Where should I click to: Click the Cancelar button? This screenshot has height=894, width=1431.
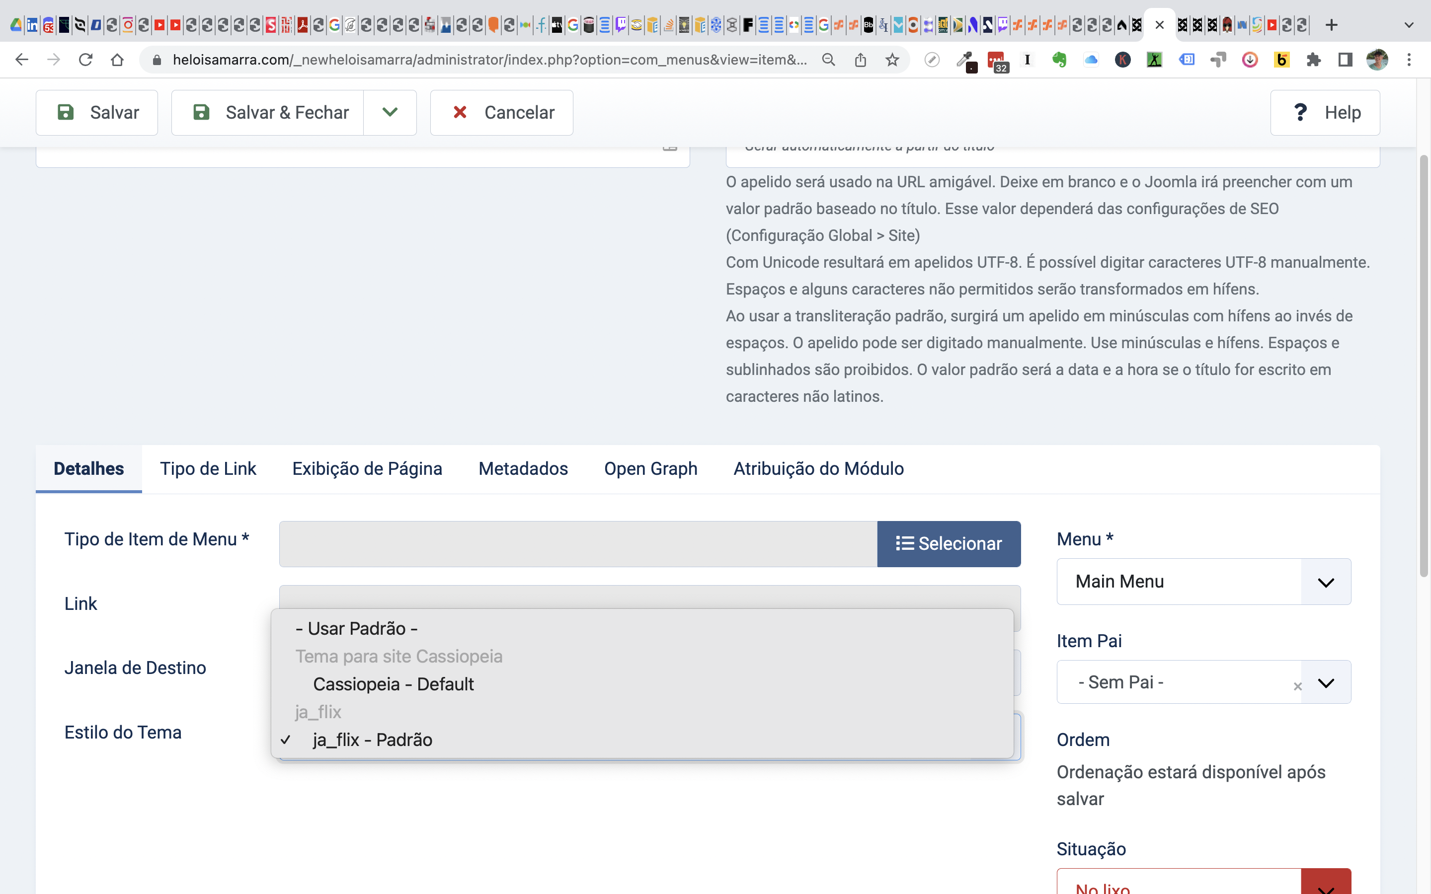(x=502, y=112)
